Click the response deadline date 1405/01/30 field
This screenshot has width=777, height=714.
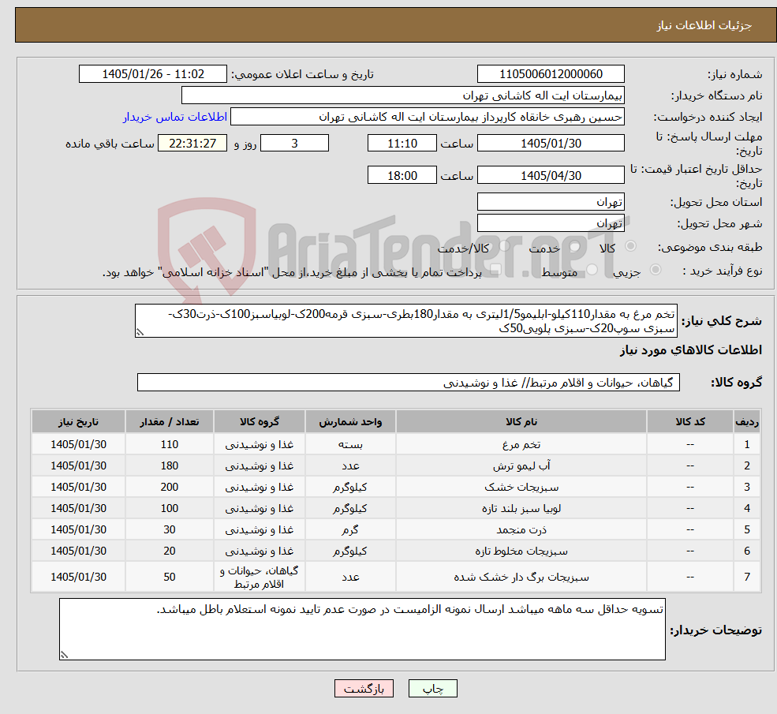551,144
